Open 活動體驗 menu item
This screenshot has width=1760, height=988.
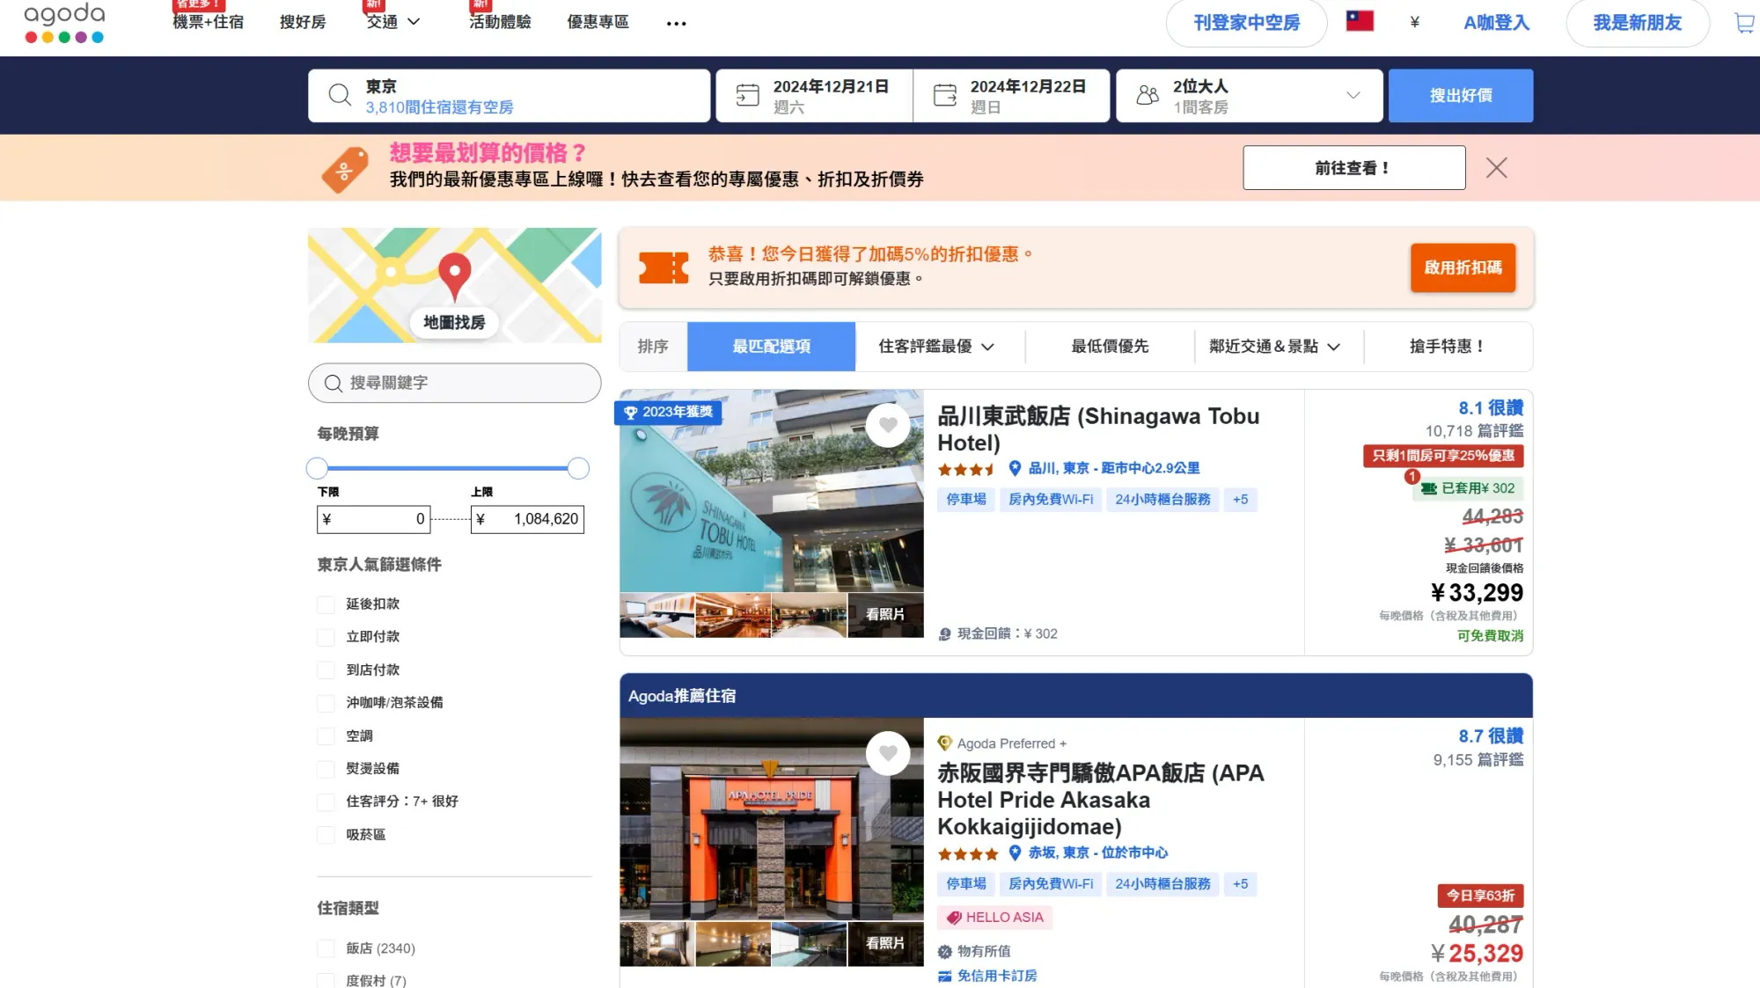tap(500, 22)
